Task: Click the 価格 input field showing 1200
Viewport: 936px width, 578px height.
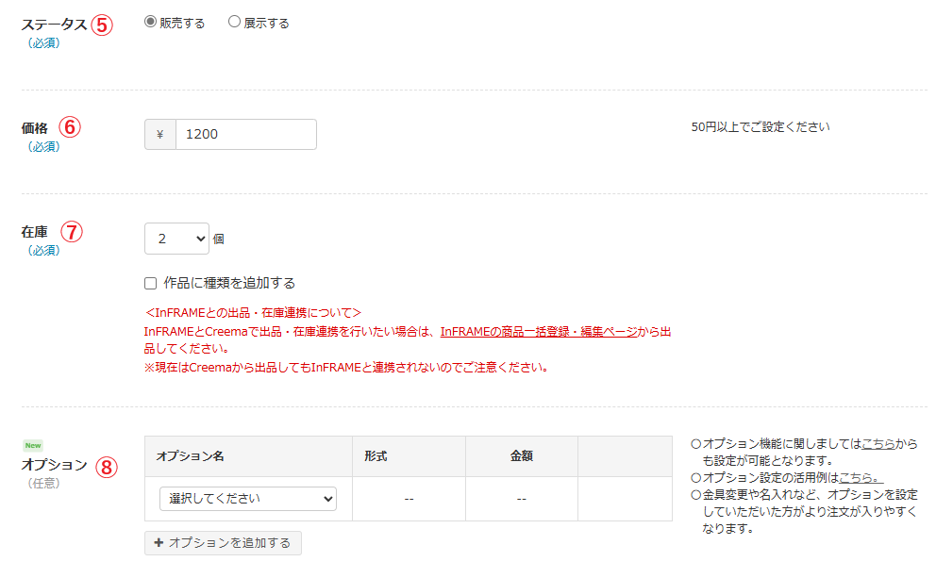Action: 245,134
